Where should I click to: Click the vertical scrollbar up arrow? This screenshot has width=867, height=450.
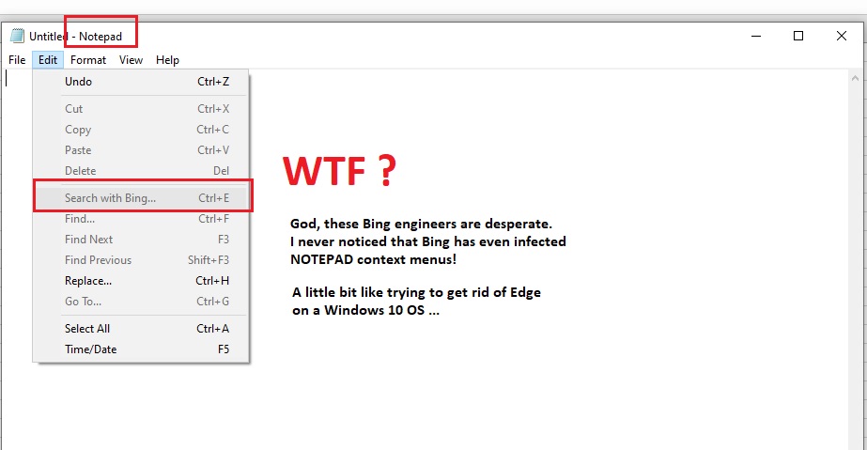tap(855, 78)
